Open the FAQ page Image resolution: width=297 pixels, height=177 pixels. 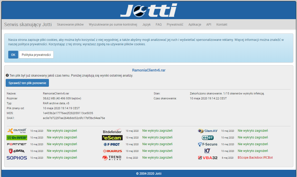[x=159, y=25]
